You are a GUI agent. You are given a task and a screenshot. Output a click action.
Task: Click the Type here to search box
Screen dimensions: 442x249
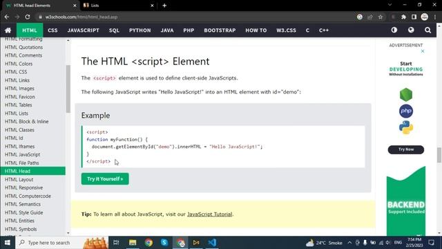pos(62,243)
